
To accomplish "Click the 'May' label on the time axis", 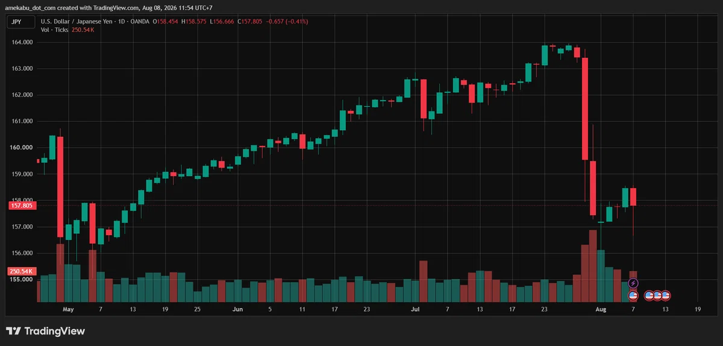I will pyautogui.click(x=67, y=309).
